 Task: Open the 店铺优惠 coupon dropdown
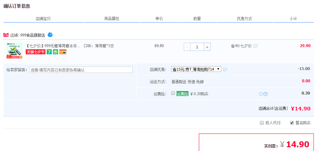tap(196, 69)
